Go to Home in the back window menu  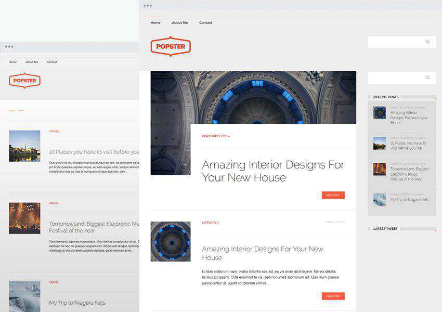point(12,62)
